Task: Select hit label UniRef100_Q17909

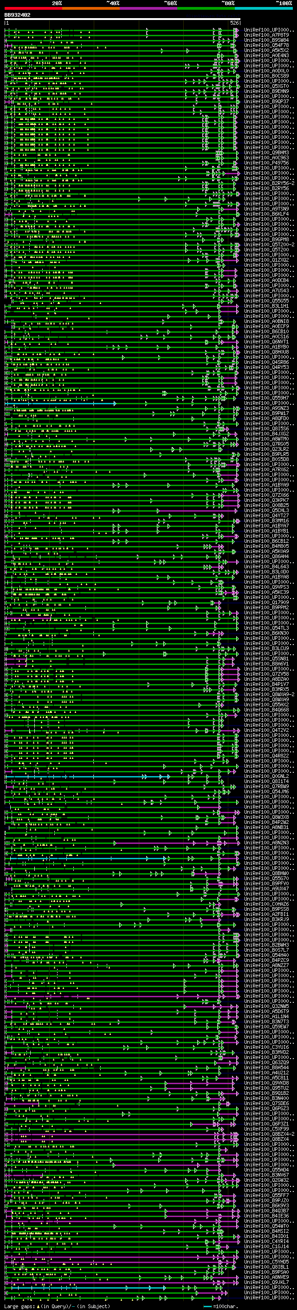Action: (266, 602)
